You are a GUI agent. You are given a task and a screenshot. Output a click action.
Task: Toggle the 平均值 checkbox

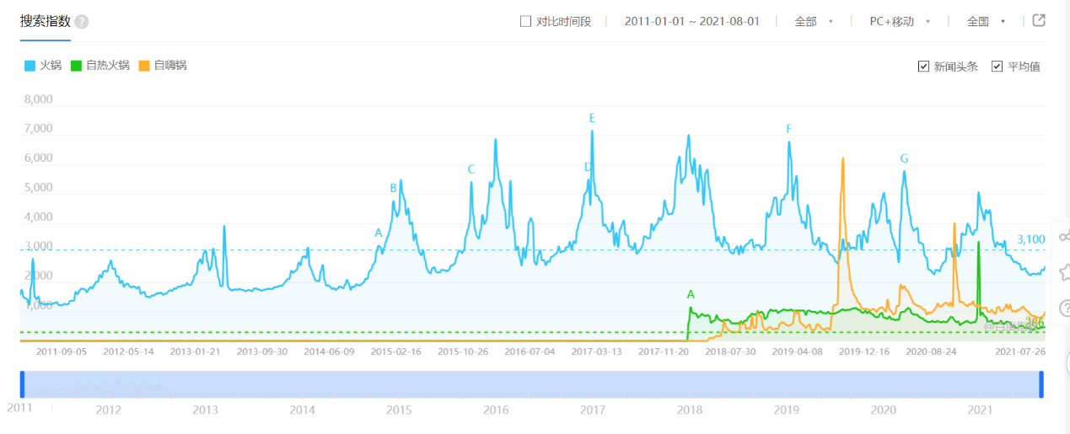tap(997, 66)
